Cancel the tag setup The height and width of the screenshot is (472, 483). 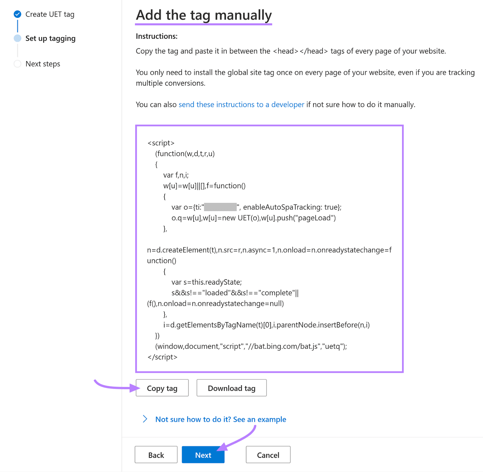268,455
